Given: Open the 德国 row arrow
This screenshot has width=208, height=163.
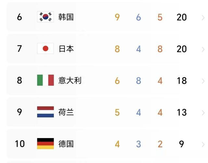Looking at the screenshot, I should tap(203, 145).
